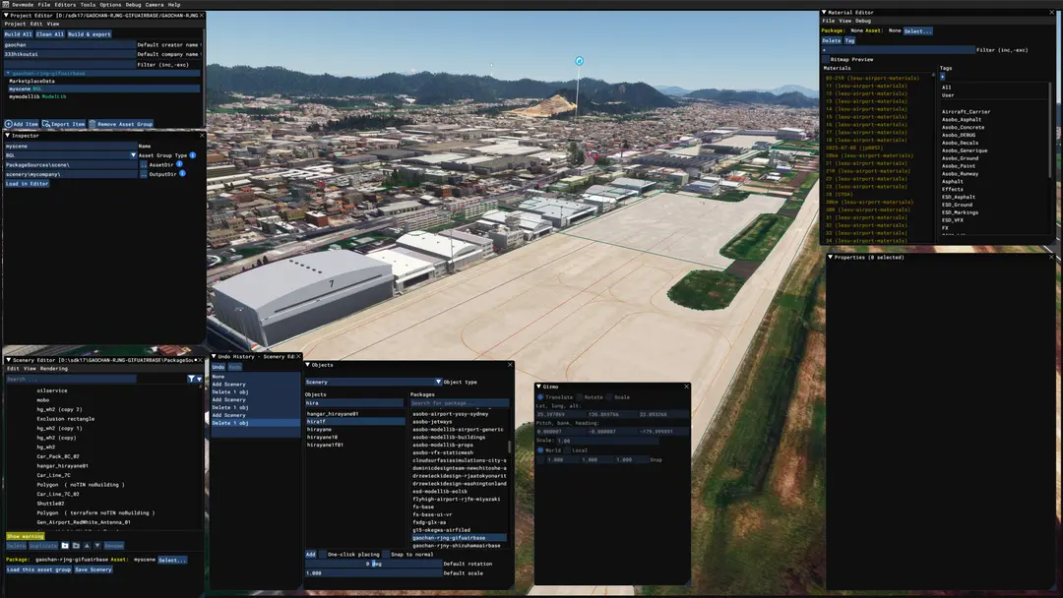Click the new group folder icon in Scenery Editor
Screen dimensions: 1063x598
(65, 545)
